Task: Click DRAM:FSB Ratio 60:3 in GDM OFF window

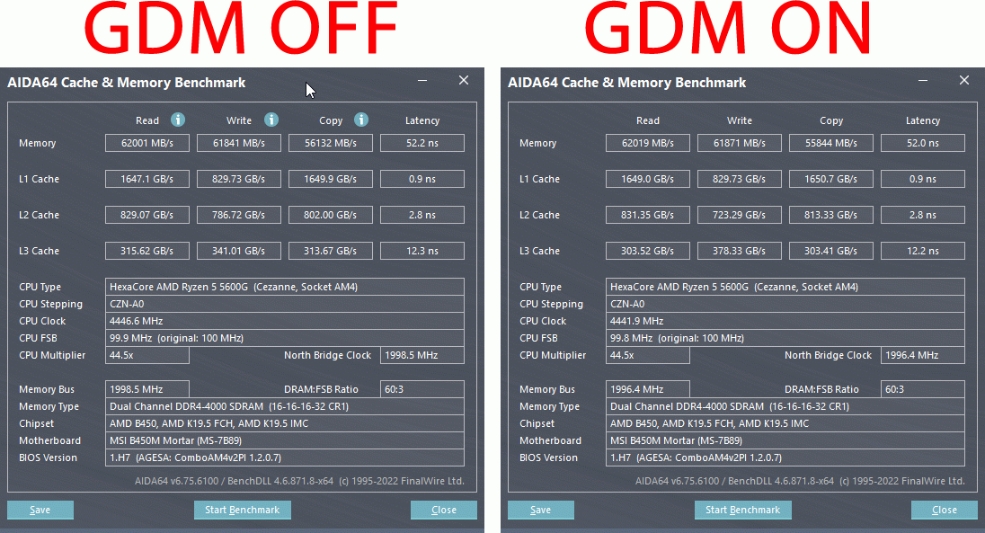Action: point(422,389)
